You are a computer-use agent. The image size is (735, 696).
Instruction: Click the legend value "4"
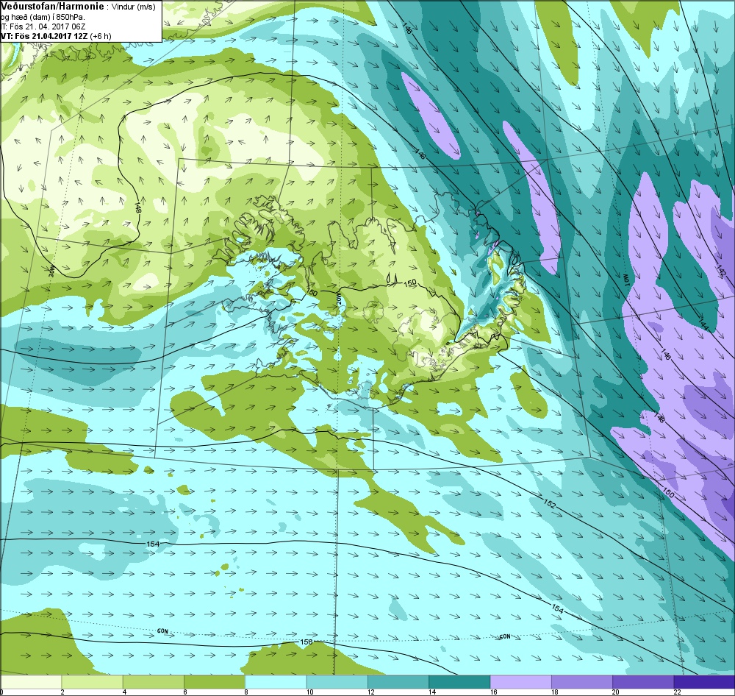click(123, 692)
